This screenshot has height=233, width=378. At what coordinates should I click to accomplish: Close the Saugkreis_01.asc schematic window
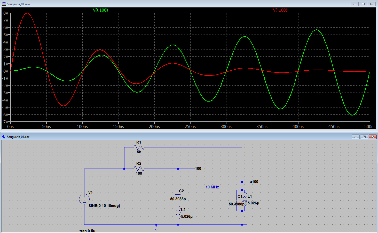372,137
